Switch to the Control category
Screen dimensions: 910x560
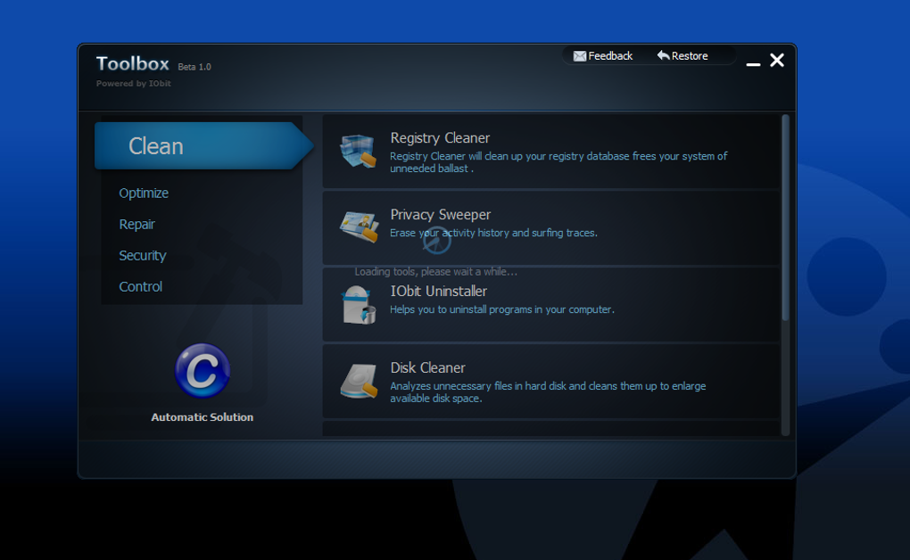[x=141, y=286]
